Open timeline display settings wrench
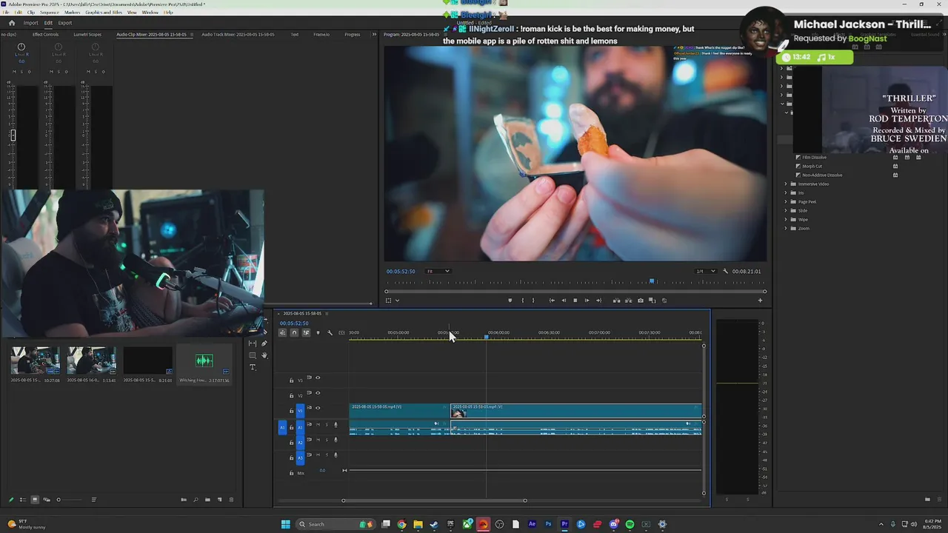The image size is (948, 533). pos(330,332)
